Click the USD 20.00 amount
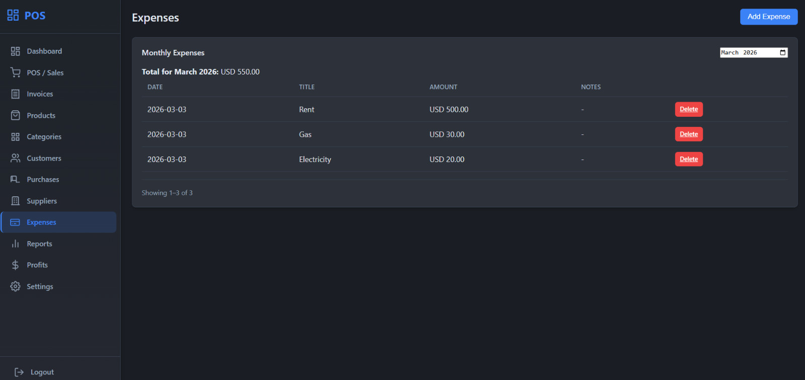 pos(447,159)
